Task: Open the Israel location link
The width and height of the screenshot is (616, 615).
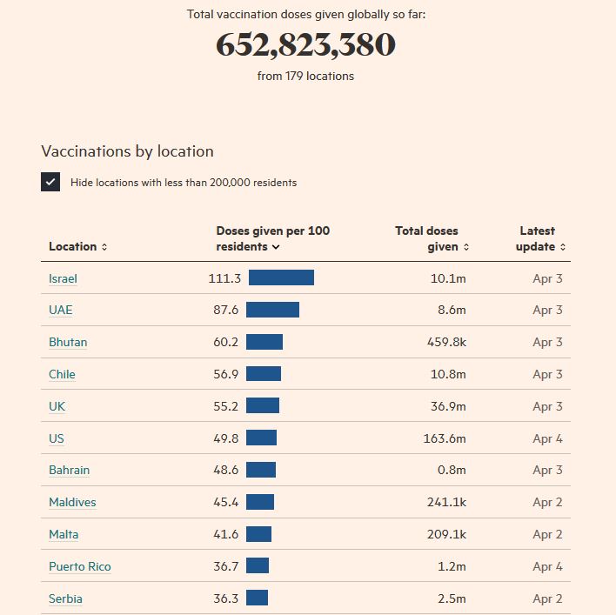Action: pyautogui.click(x=63, y=278)
